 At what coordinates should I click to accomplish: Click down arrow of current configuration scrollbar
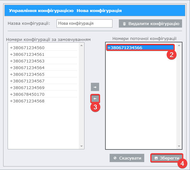tap(179, 146)
